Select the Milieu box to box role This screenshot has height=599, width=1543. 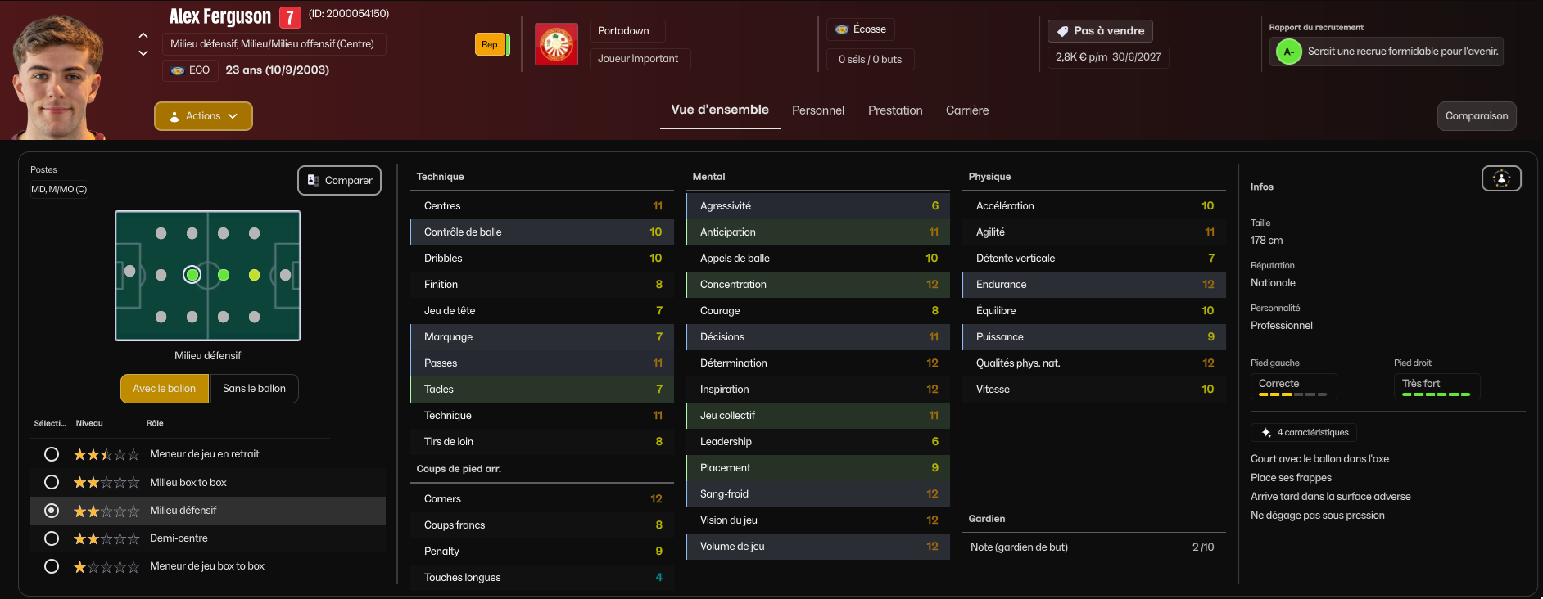tap(52, 482)
